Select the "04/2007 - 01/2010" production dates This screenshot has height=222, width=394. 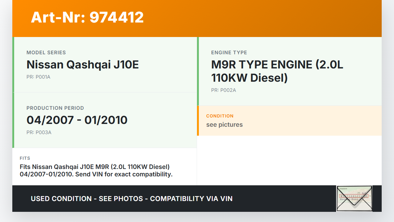[x=77, y=120]
